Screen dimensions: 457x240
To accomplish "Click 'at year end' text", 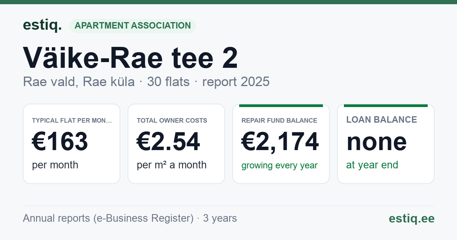I will click(372, 165).
